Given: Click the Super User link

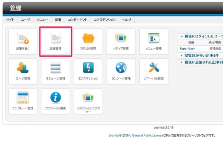Looking at the screenshot, I should click(x=187, y=48).
